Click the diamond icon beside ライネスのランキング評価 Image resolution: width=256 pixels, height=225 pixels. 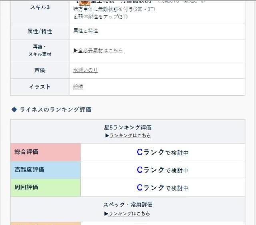(14, 110)
